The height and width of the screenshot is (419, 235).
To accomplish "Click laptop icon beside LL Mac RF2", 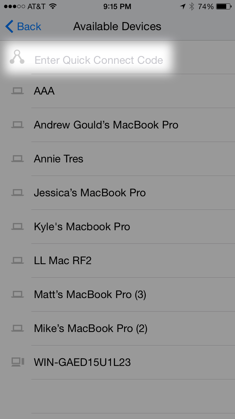I will (x=18, y=261).
